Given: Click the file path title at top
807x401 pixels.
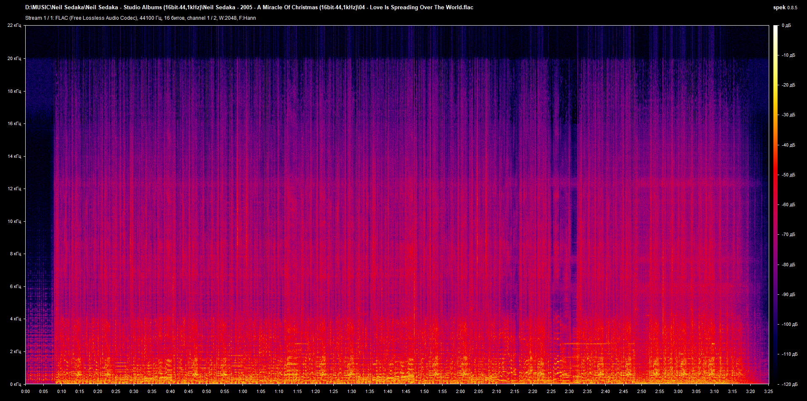Looking at the screenshot, I should click(x=249, y=7).
